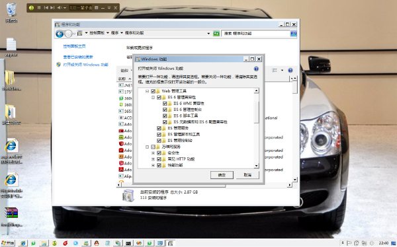Toggle the IIS 6 管理兼容性 checkbox

(159, 97)
